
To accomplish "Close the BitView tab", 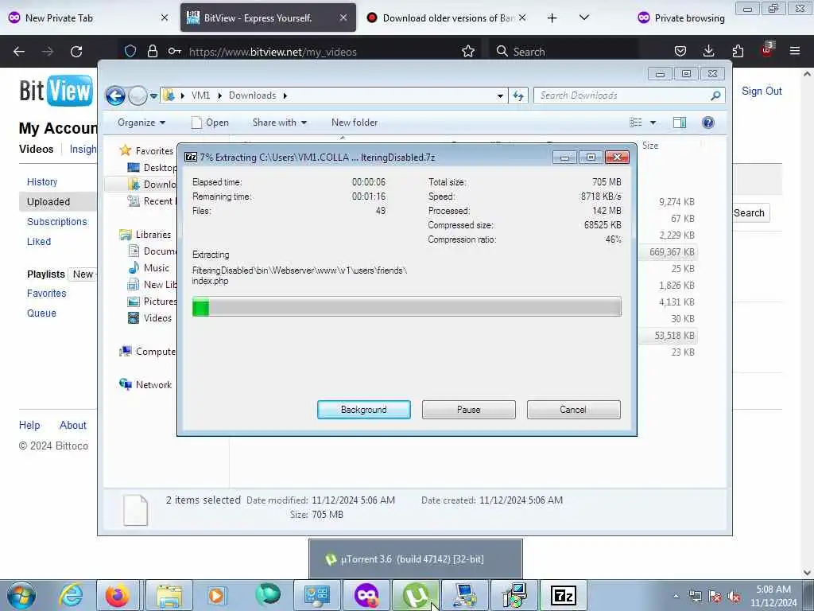I will [343, 18].
